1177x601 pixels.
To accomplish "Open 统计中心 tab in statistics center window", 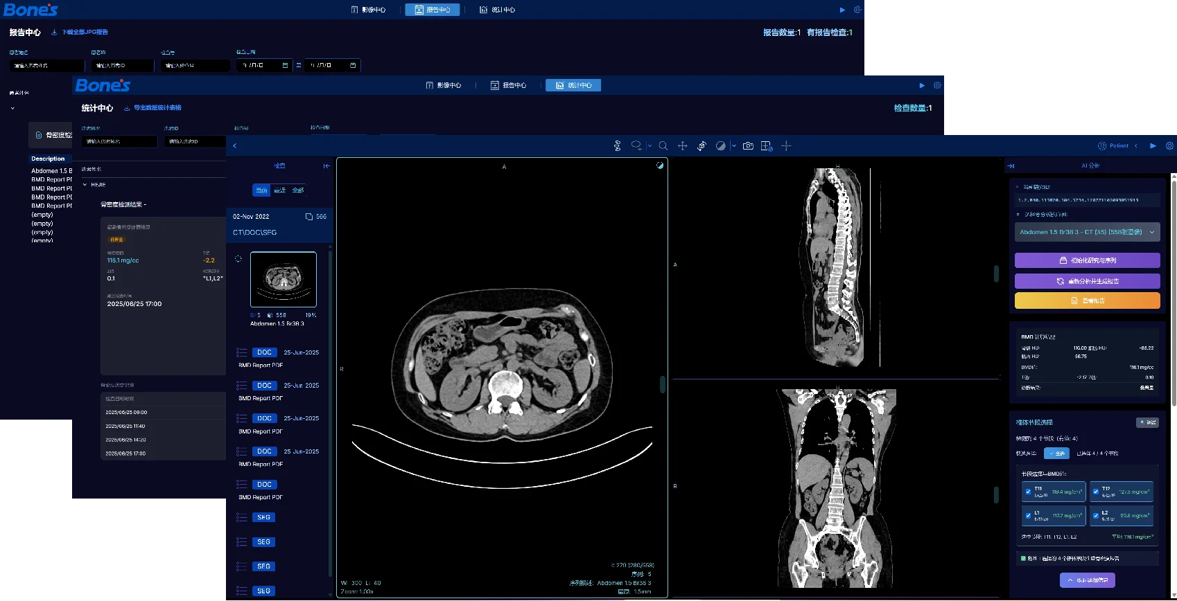I will (573, 85).
